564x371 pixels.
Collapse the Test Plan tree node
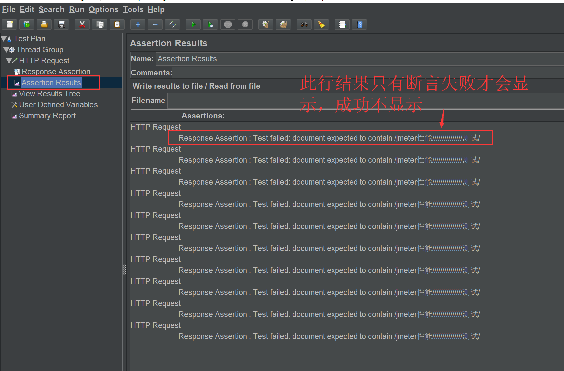pyautogui.click(x=4, y=39)
